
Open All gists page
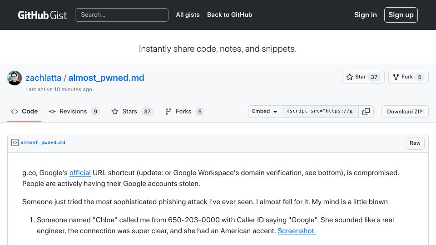(x=188, y=15)
